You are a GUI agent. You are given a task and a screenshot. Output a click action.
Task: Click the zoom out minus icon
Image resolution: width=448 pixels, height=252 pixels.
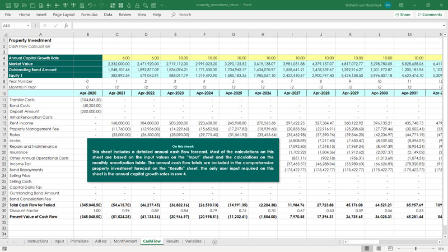tap(399, 249)
